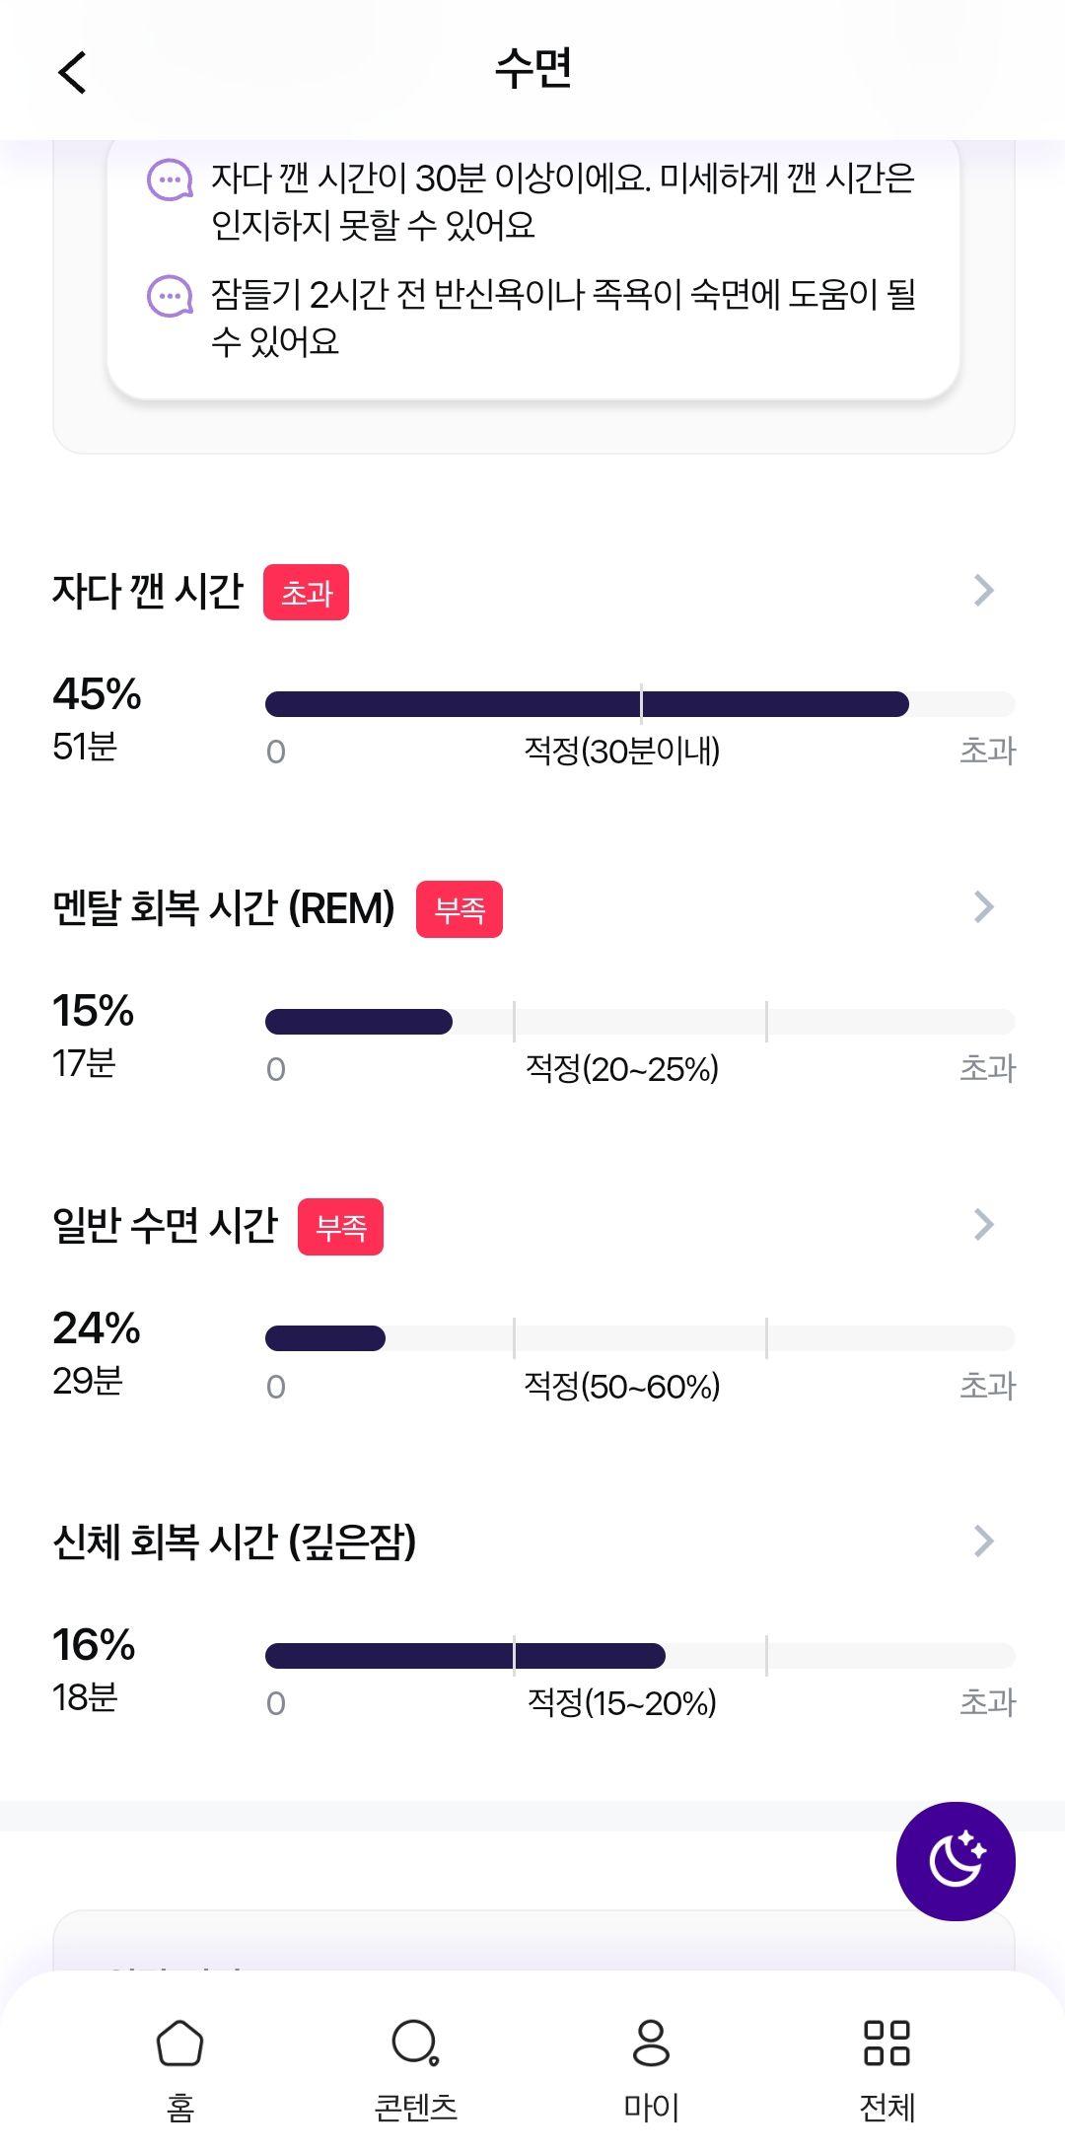Tap the 멘탈 회복 시간 (REM) heading
The width and height of the screenshot is (1065, 2152).
224,907
